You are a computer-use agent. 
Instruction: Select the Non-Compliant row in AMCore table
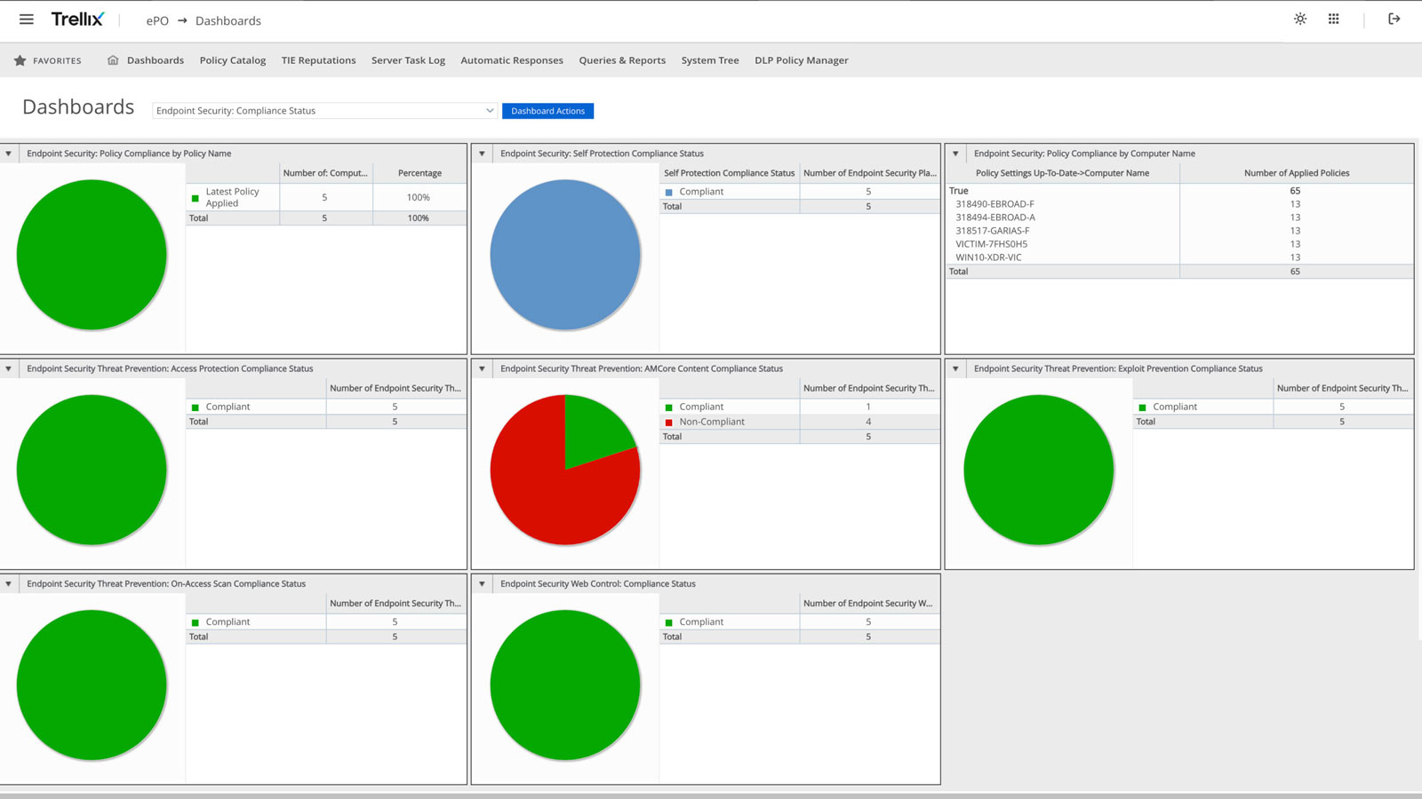(x=799, y=422)
